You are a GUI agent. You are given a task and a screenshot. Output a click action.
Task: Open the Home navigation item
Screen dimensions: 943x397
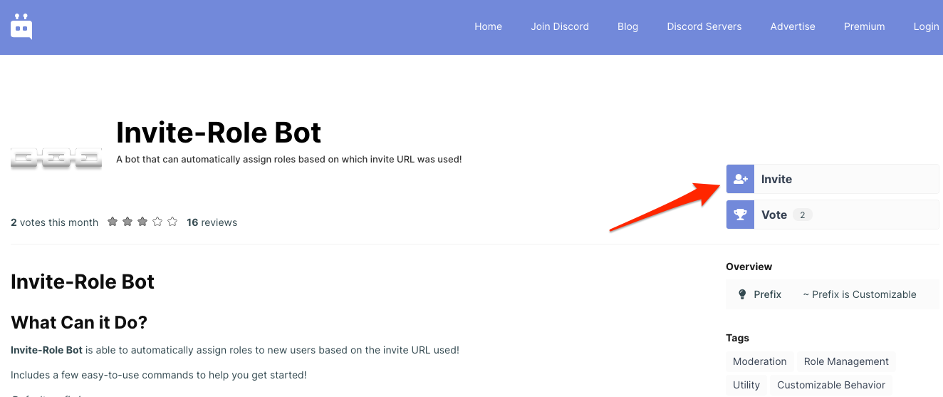488,26
